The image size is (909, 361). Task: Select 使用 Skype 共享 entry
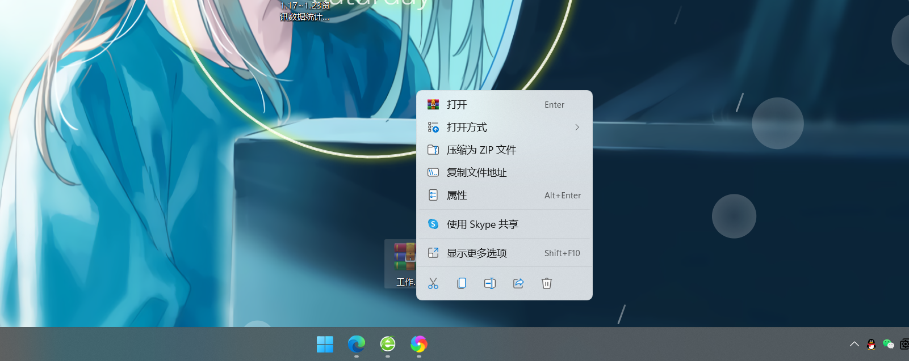(504, 224)
